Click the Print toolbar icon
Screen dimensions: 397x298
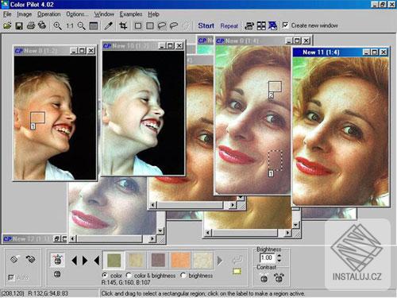pos(31,25)
